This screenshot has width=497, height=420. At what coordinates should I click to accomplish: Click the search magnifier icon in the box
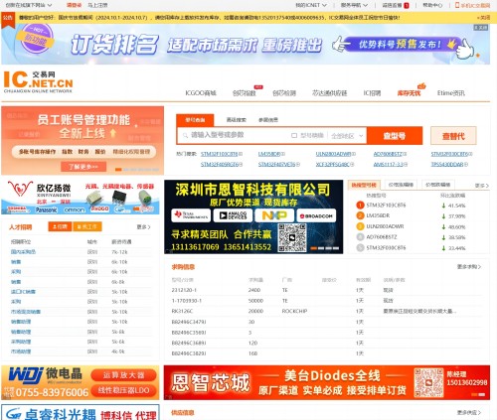coord(185,135)
